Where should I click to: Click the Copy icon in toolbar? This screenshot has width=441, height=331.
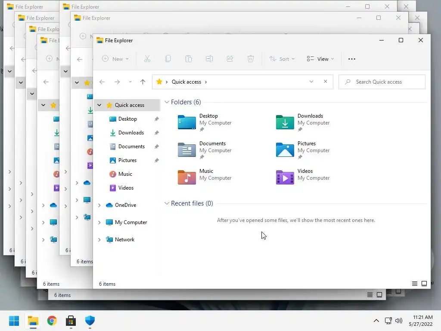(x=168, y=59)
